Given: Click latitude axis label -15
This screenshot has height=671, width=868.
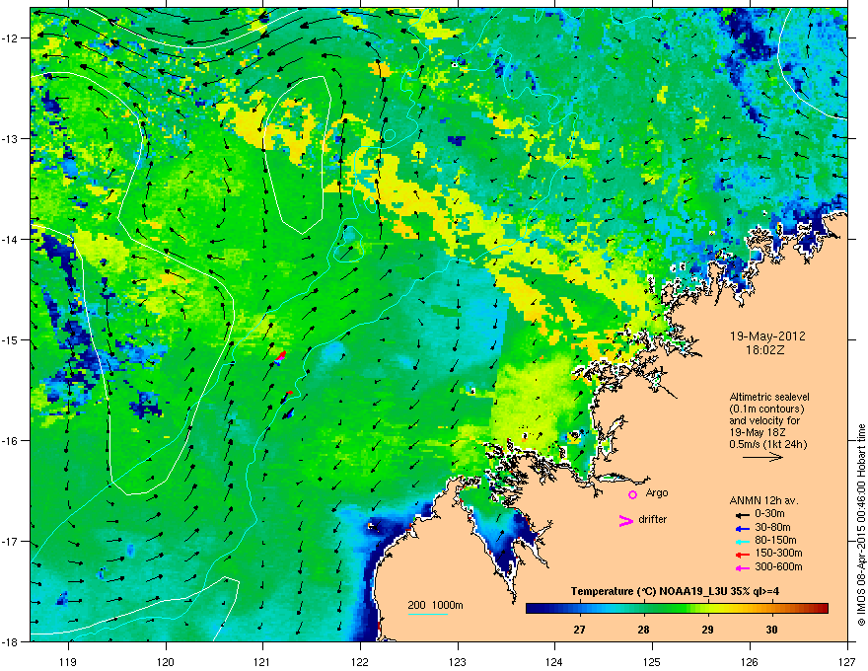Looking at the screenshot, I should tap(10, 339).
